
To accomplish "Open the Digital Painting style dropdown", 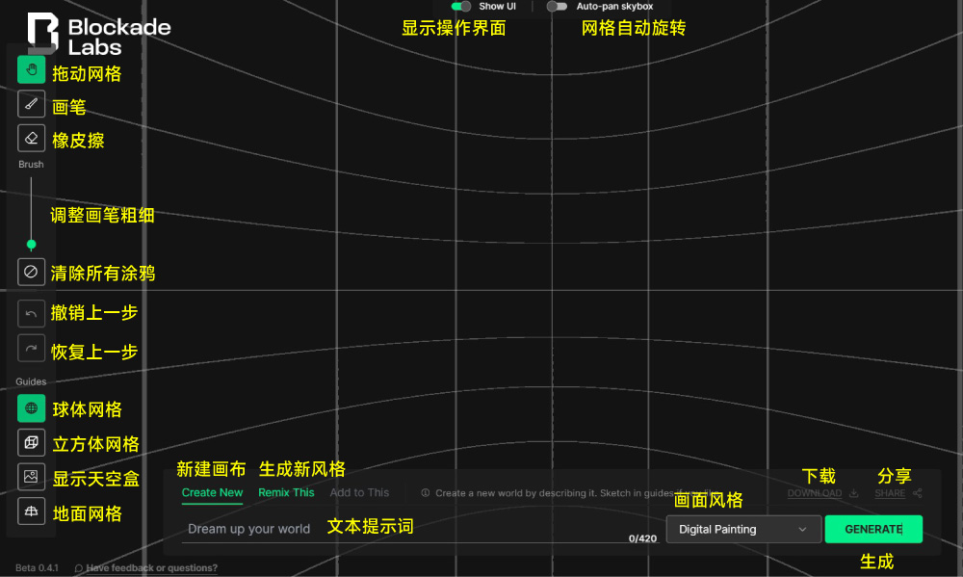I will 742,529.
